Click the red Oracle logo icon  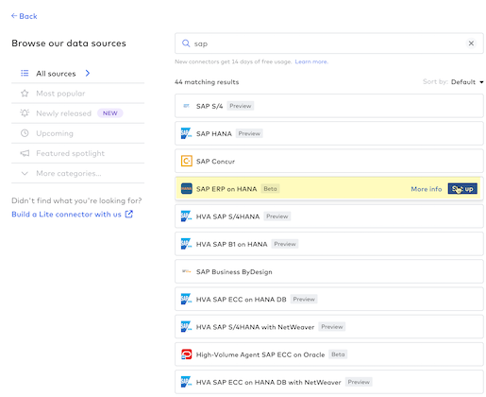pos(187,354)
